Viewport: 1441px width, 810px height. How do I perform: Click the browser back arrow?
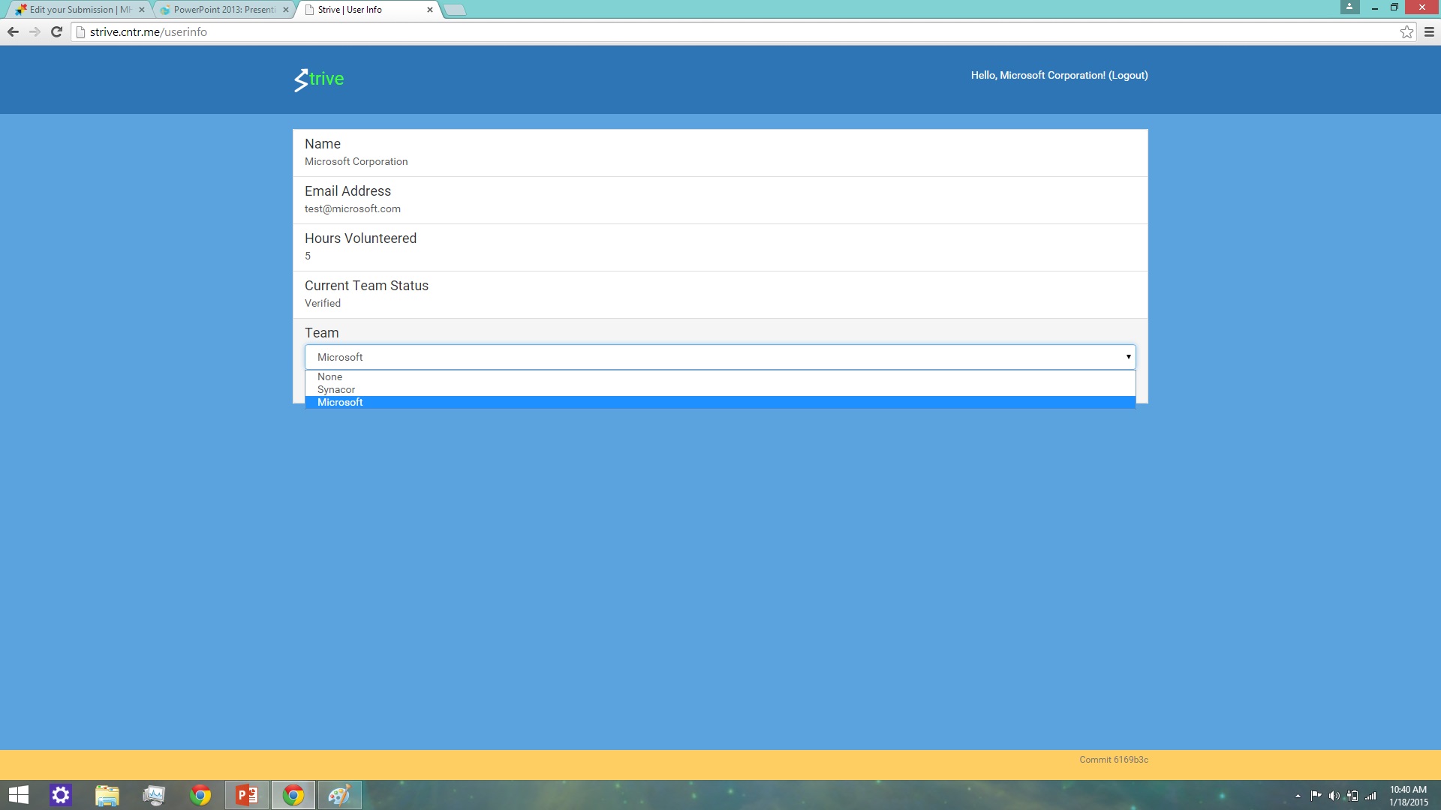coord(13,31)
